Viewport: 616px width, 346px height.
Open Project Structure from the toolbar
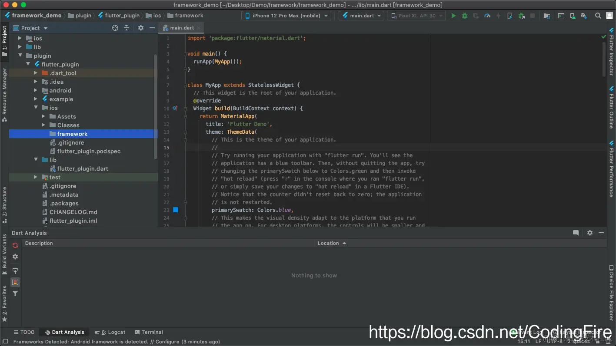pyautogui.click(x=547, y=16)
